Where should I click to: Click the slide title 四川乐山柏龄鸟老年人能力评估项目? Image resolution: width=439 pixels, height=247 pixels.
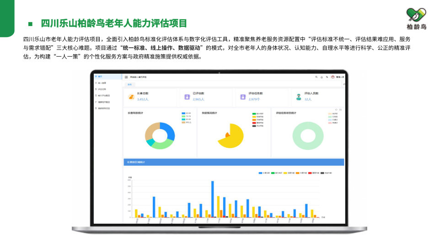tap(114, 23)
